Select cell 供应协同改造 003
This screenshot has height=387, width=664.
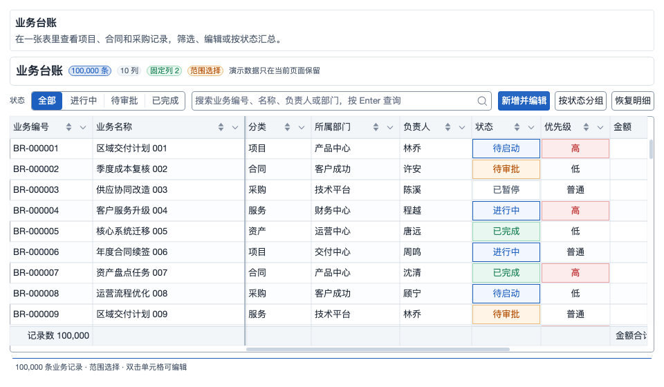point(169,190)
